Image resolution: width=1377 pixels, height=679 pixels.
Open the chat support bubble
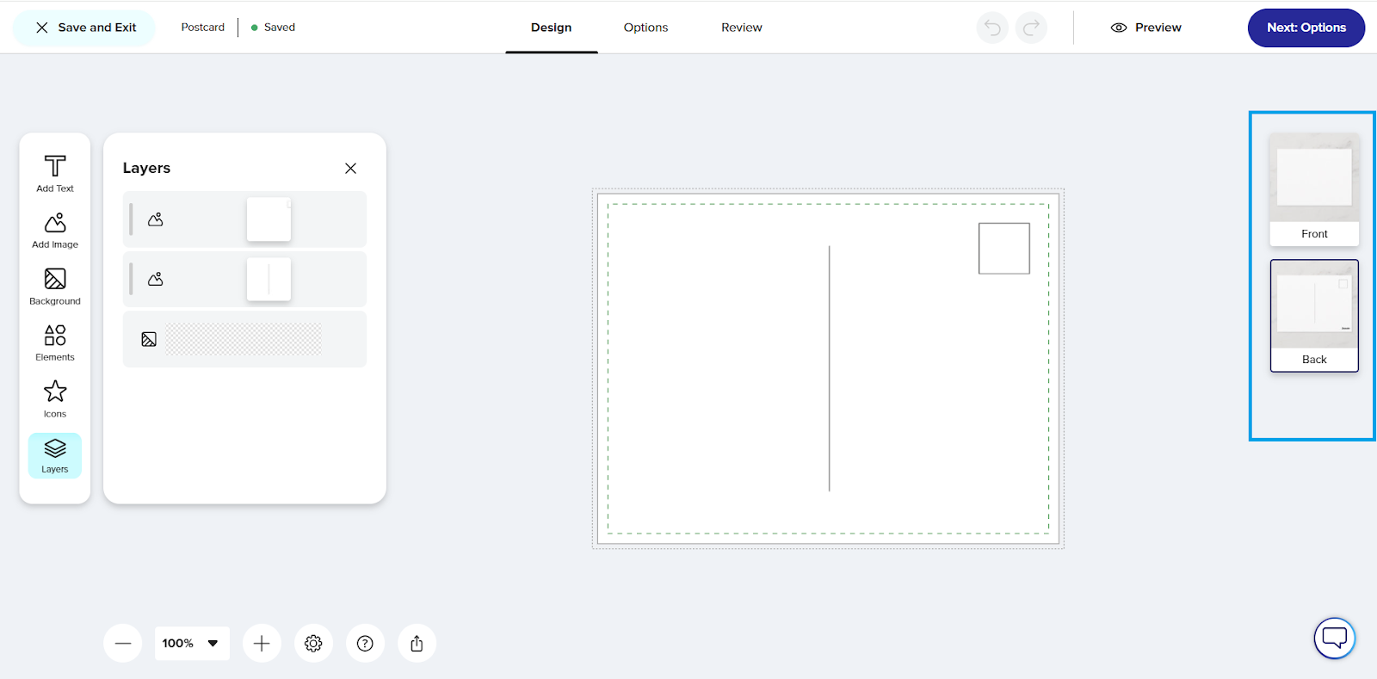click(x=1334, y=638)
